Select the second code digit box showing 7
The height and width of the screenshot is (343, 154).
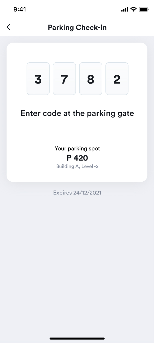coord(64,79)
